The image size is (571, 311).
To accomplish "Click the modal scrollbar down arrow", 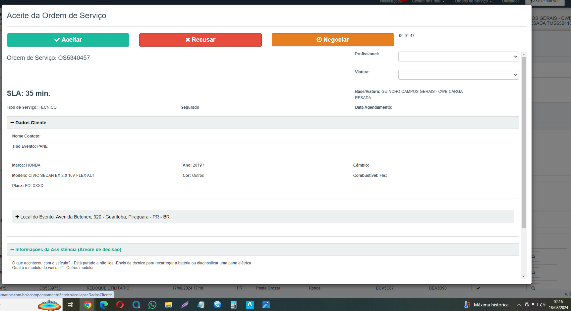I will click(x=524, y=276).
